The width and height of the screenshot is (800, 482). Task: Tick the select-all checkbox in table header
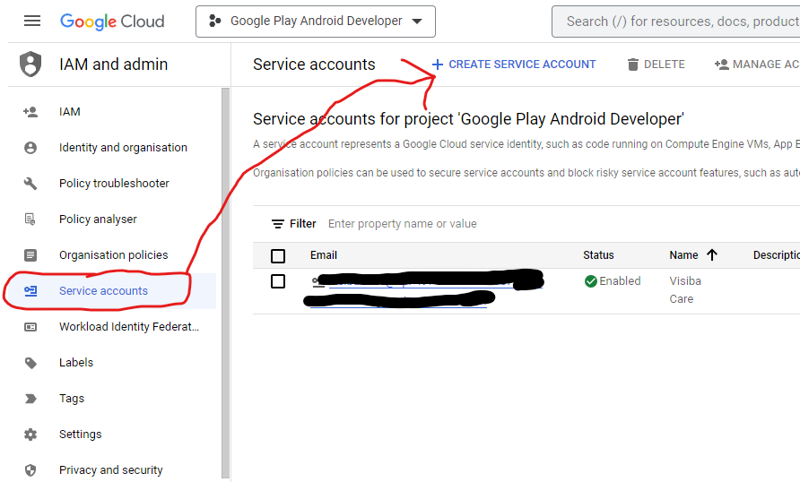278,255
